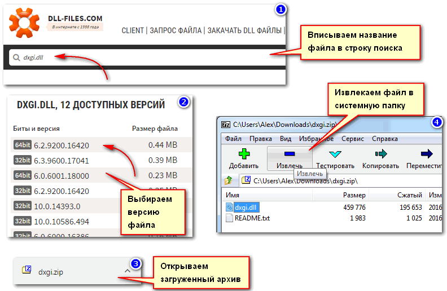Click the README.txt file icon
Screen dimensions: 447x291
[x=229, y=218]
